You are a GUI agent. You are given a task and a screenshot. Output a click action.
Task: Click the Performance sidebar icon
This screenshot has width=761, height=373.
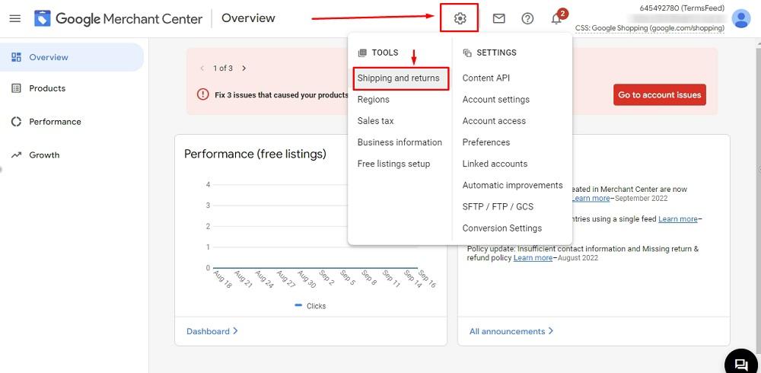pyautogui.click(x=17, y=122)
